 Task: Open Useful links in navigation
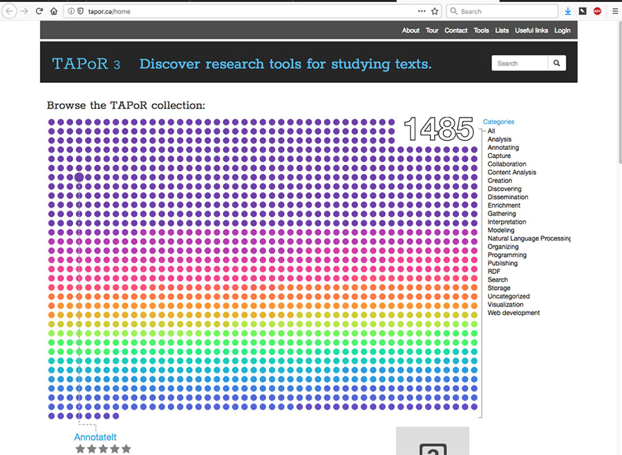[531, 30]
